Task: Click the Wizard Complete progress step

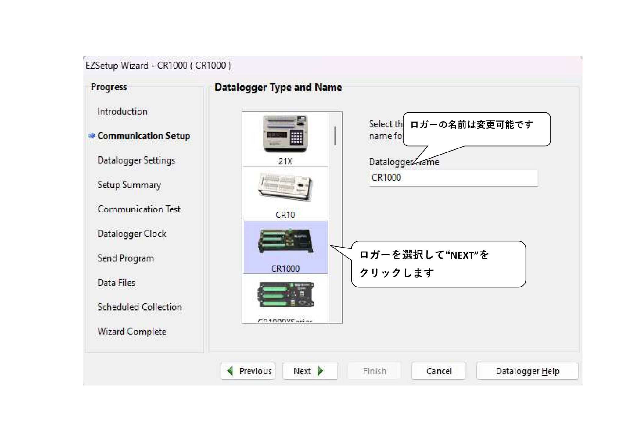Action: [132, 332]
